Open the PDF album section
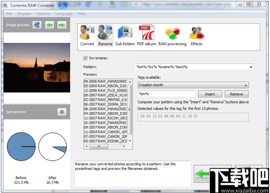270x193 pixels. tap(146, 35)
